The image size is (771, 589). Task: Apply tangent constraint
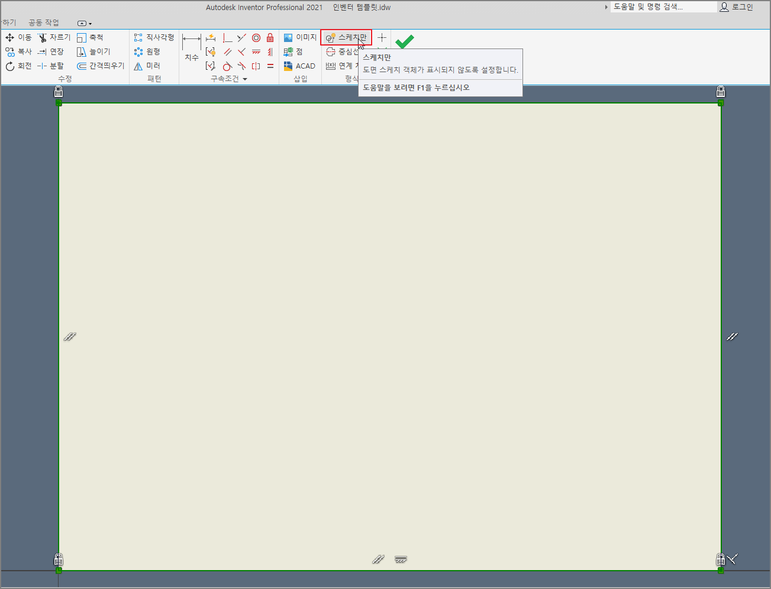(227, 66)
